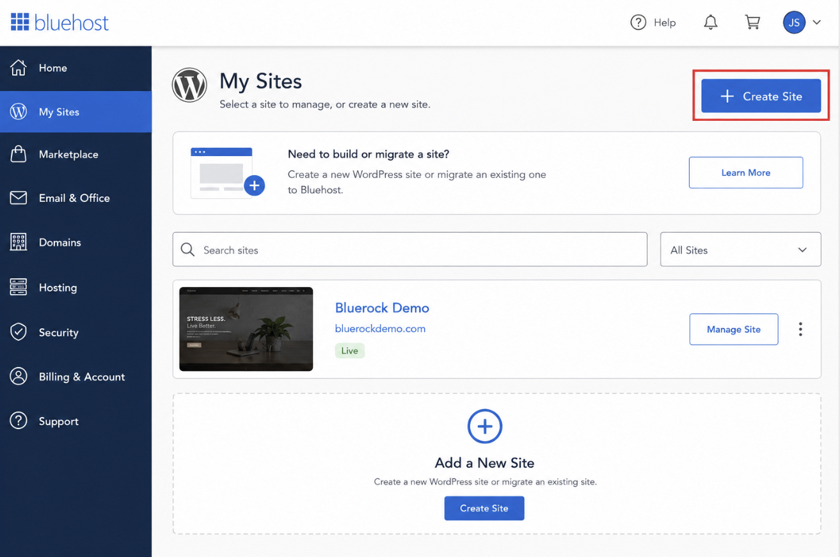Click Need to build or migrate a site heading

pos(368,154)
